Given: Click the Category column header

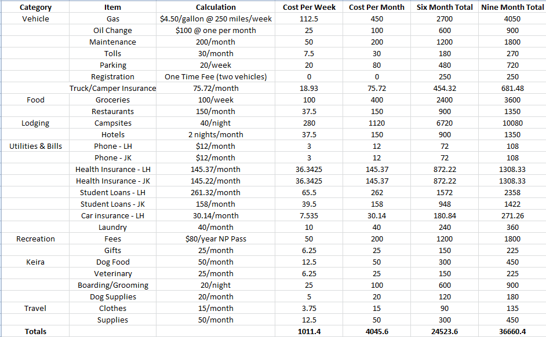Looking at the screenshot, I should pos(35,8).
